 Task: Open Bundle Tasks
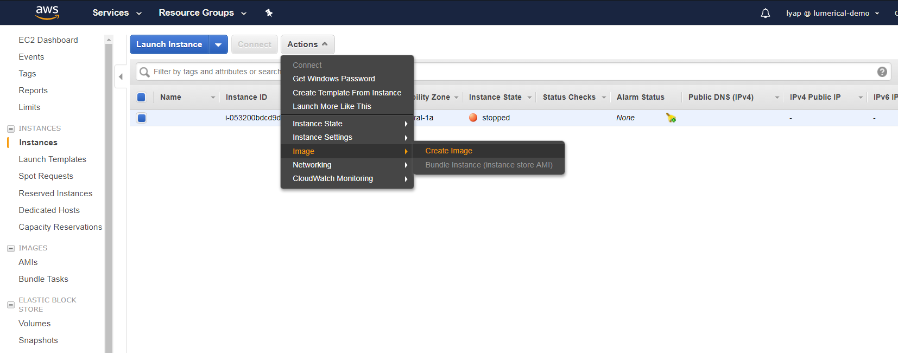(43, 279)
